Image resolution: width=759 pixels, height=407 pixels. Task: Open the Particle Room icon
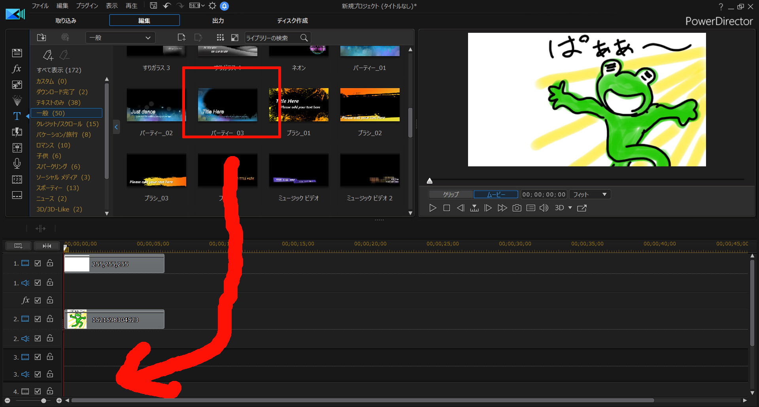click(17, 100)
